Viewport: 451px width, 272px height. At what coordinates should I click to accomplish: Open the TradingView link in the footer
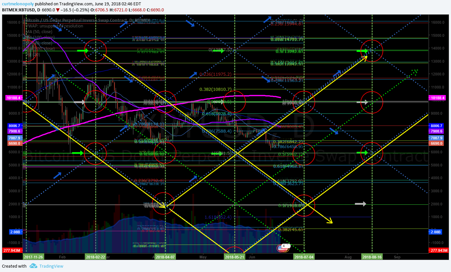point(51,266)
